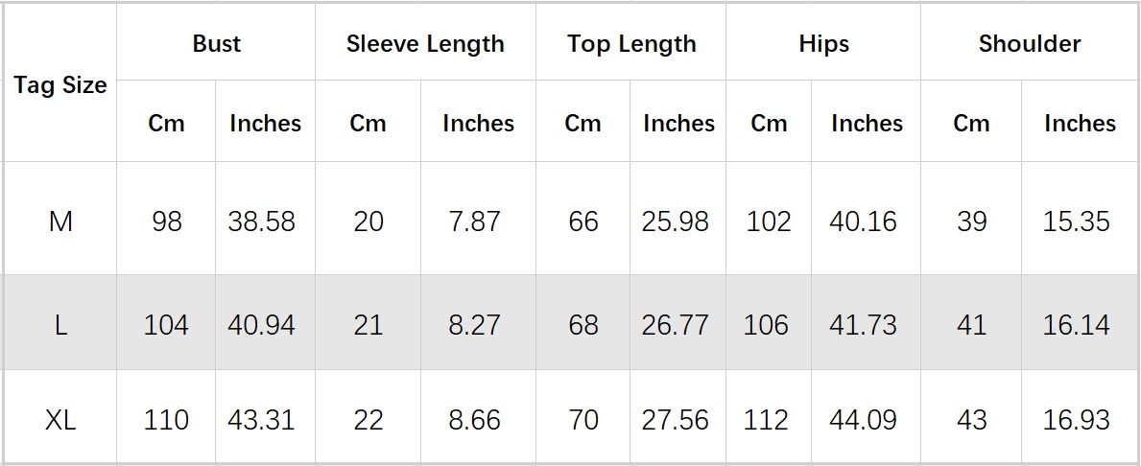Click the Hips column header
The image size is (1141, 466).
(823, 44)
